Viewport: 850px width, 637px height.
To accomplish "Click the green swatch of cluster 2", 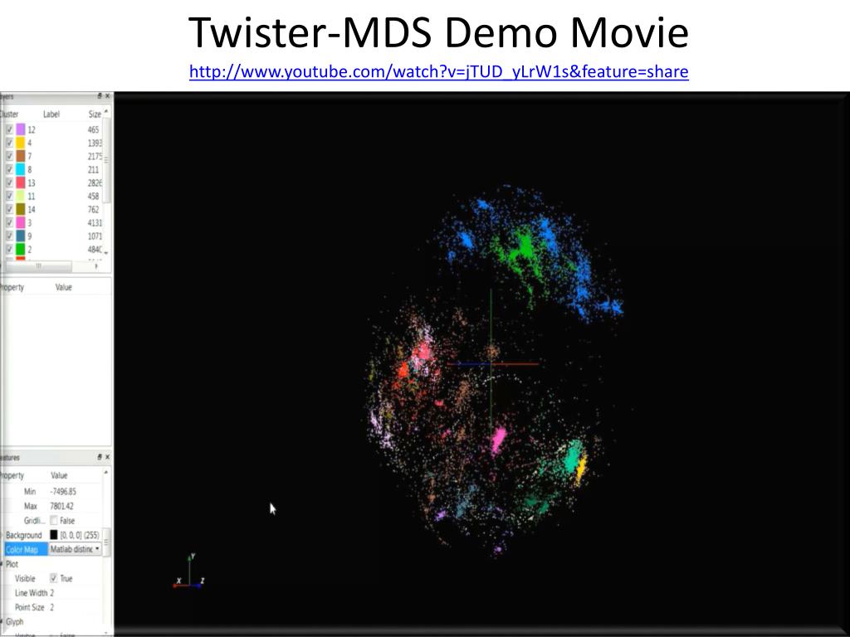I will [21, 249].
